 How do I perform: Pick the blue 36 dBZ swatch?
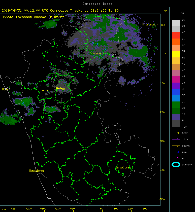[x=176, y=92]
